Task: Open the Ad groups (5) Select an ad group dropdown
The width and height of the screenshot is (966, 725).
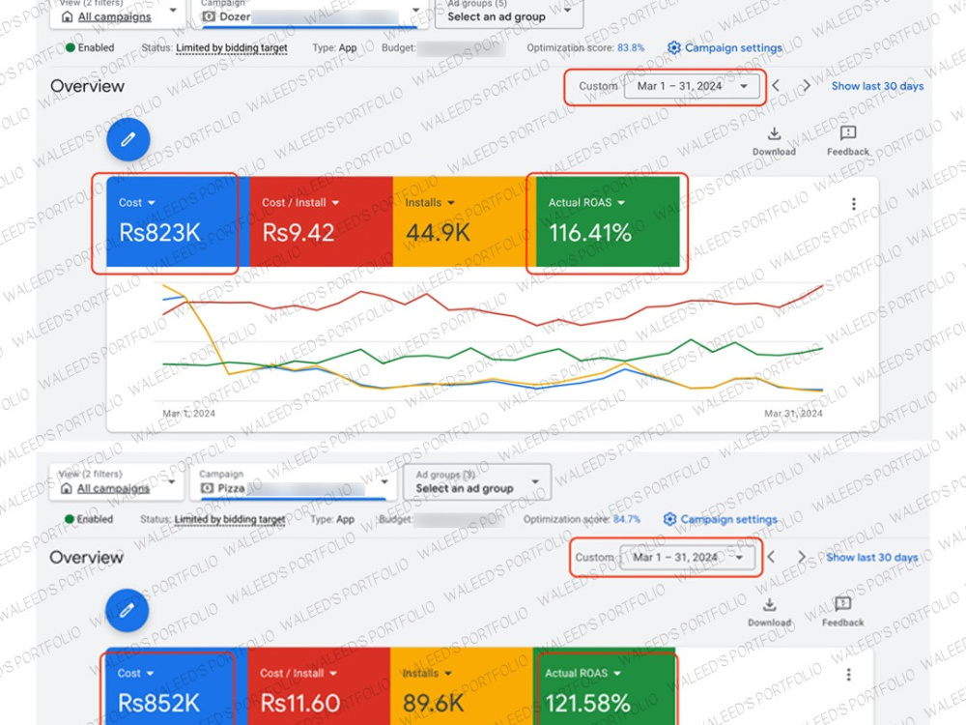Action: coord(509,13)
